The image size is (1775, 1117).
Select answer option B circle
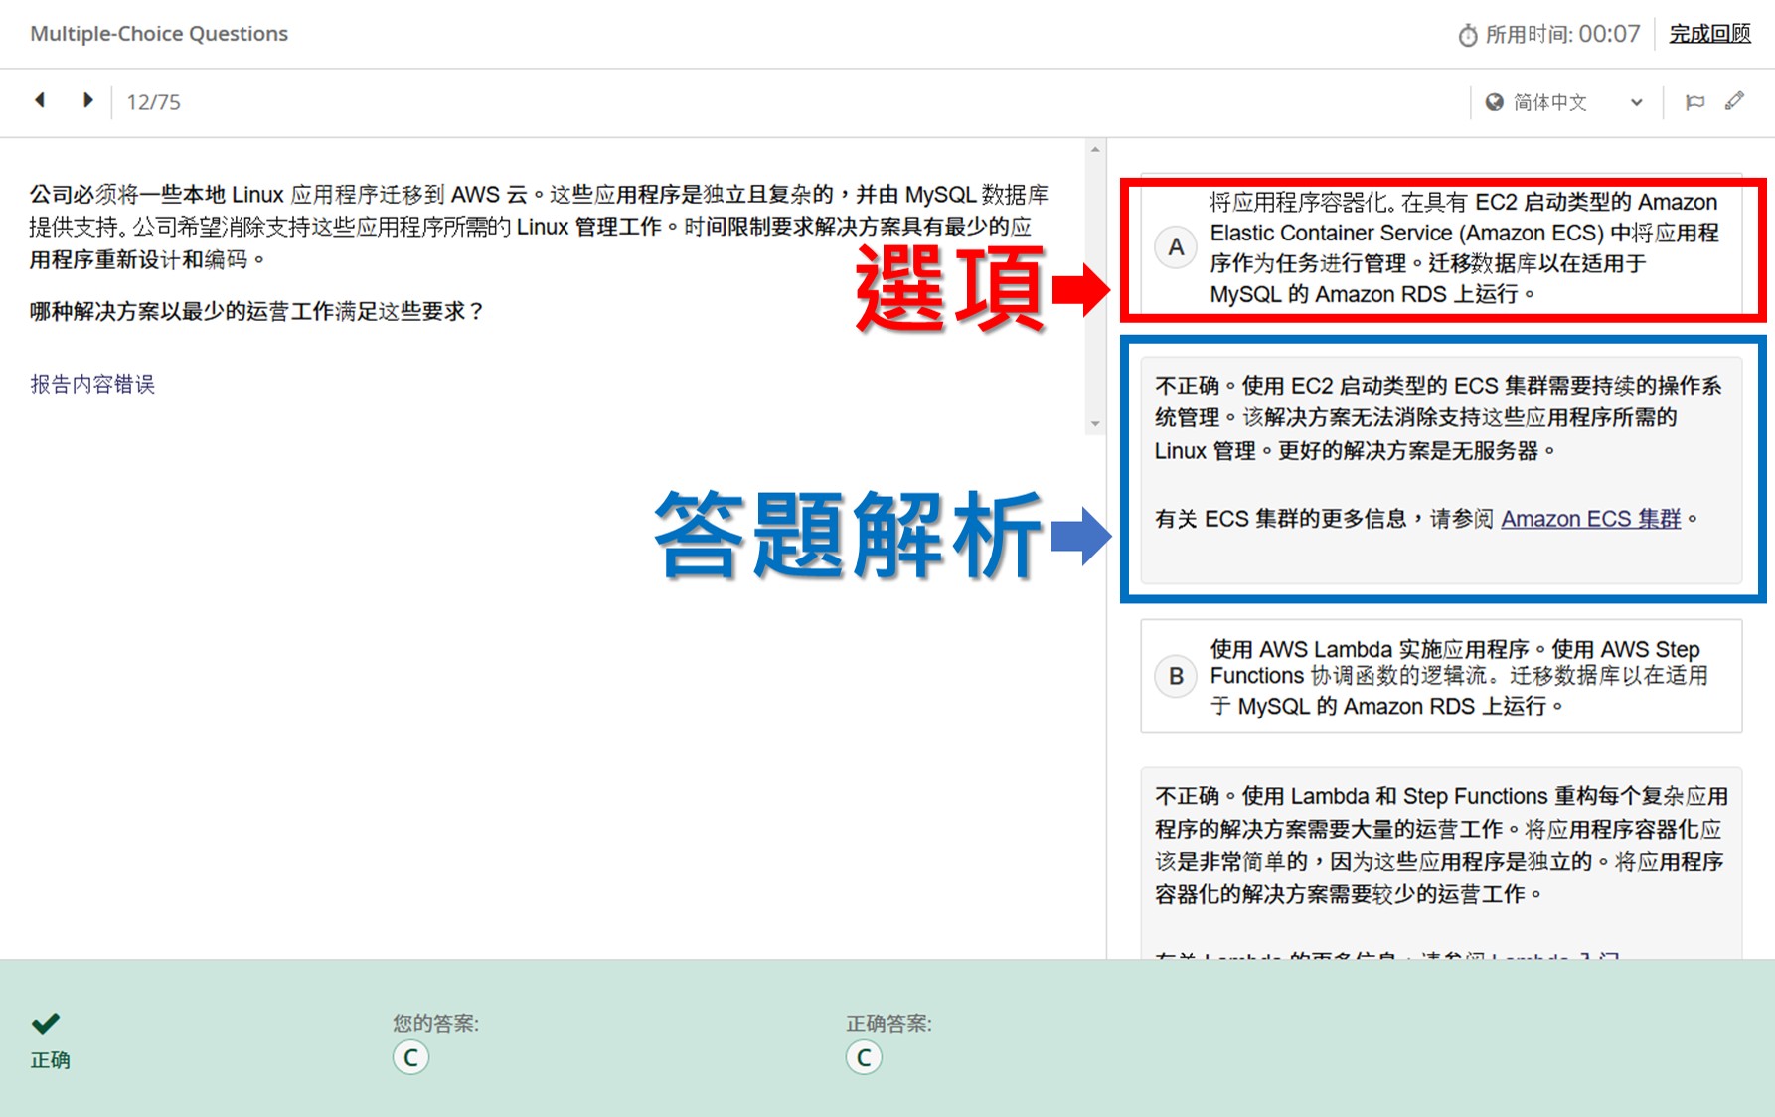tap(1176, 677)
